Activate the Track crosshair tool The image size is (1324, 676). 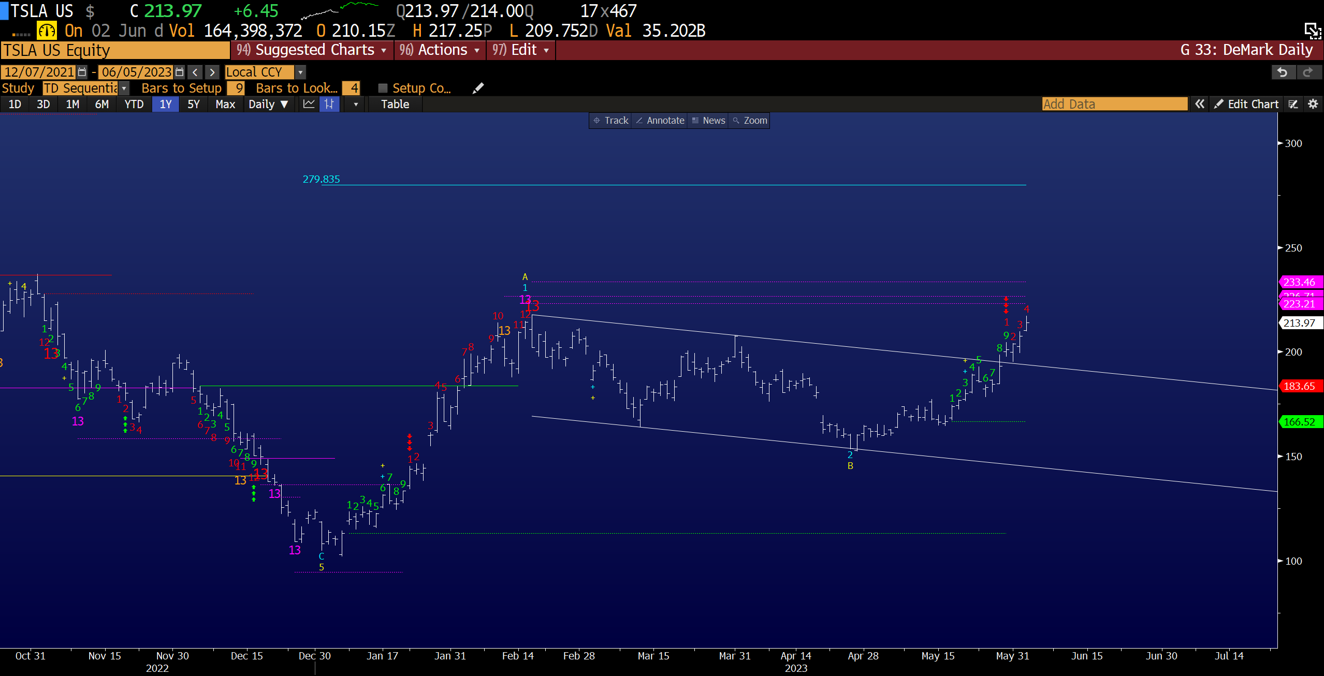(x=610, y=120)
